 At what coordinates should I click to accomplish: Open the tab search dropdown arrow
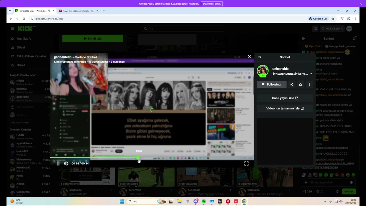10,11
